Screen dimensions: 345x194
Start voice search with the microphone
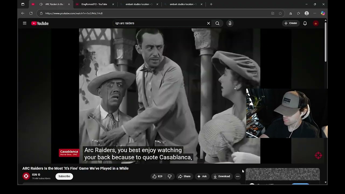[x=230, y=23]
